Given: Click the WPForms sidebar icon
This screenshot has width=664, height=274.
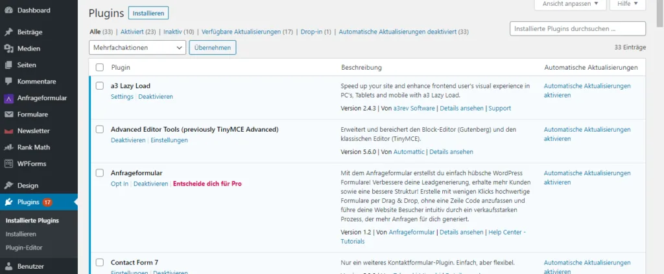Looking at the screenshot, I should [8, 163].
